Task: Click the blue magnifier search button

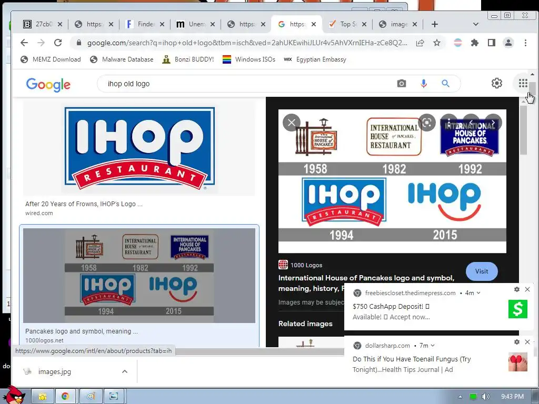Action: tap(445, 84)
